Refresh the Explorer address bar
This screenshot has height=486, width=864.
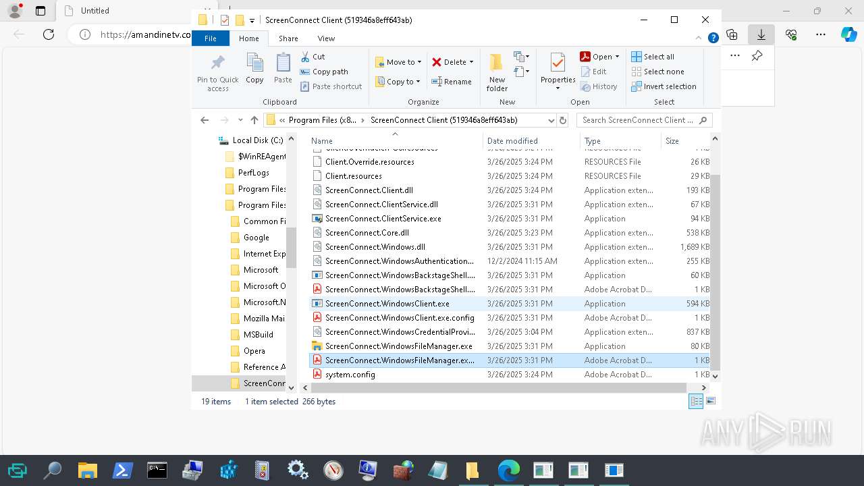563,120
